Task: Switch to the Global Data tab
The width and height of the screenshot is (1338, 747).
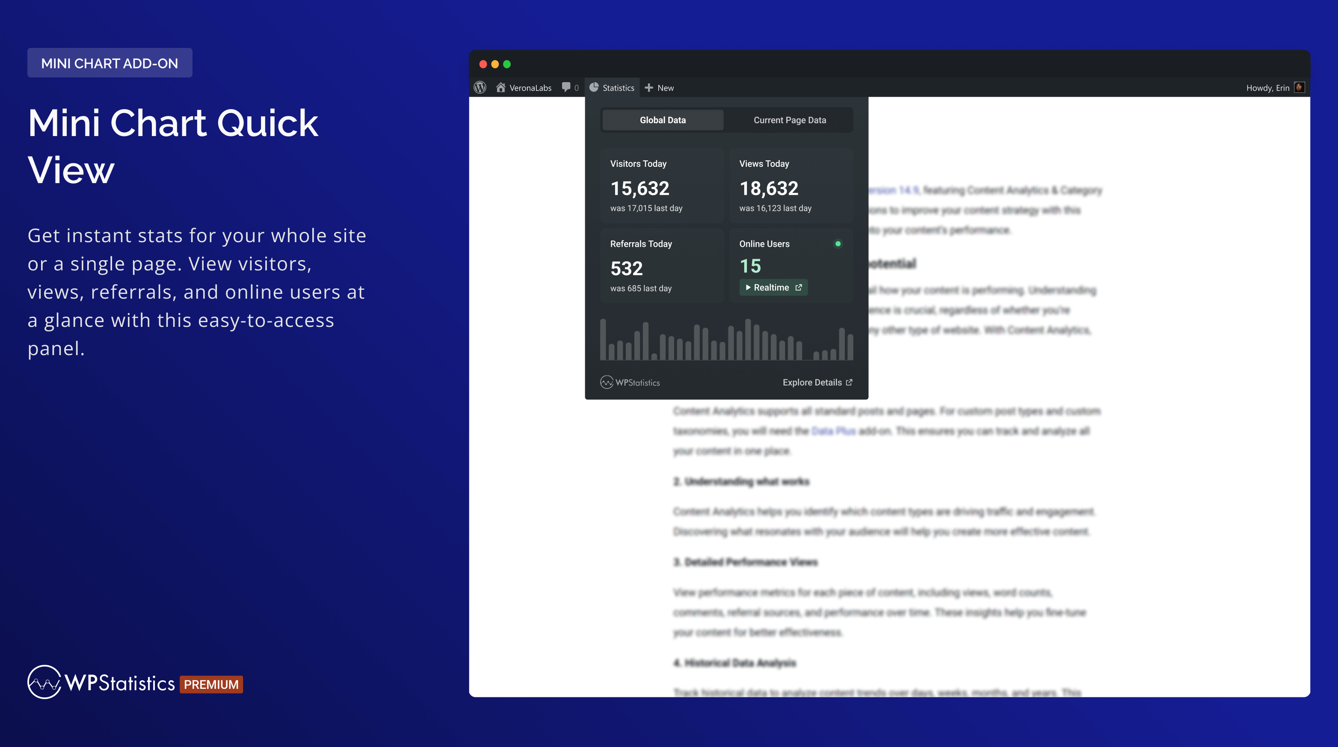Action: [663, 120]
